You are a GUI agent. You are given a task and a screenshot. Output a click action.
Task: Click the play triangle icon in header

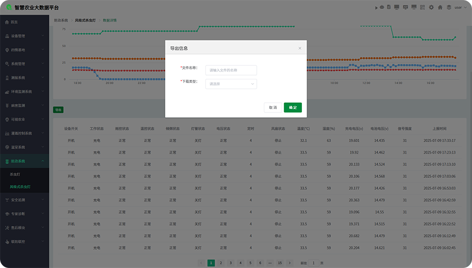tap(376, 8)
